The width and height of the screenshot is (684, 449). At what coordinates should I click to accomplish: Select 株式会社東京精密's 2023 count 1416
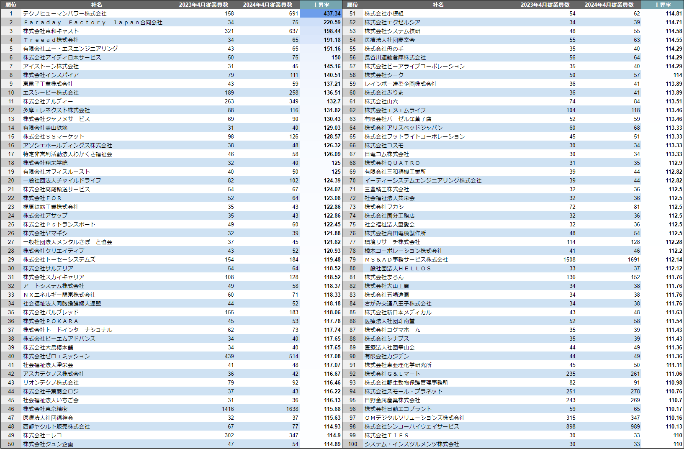pos(228,409)
